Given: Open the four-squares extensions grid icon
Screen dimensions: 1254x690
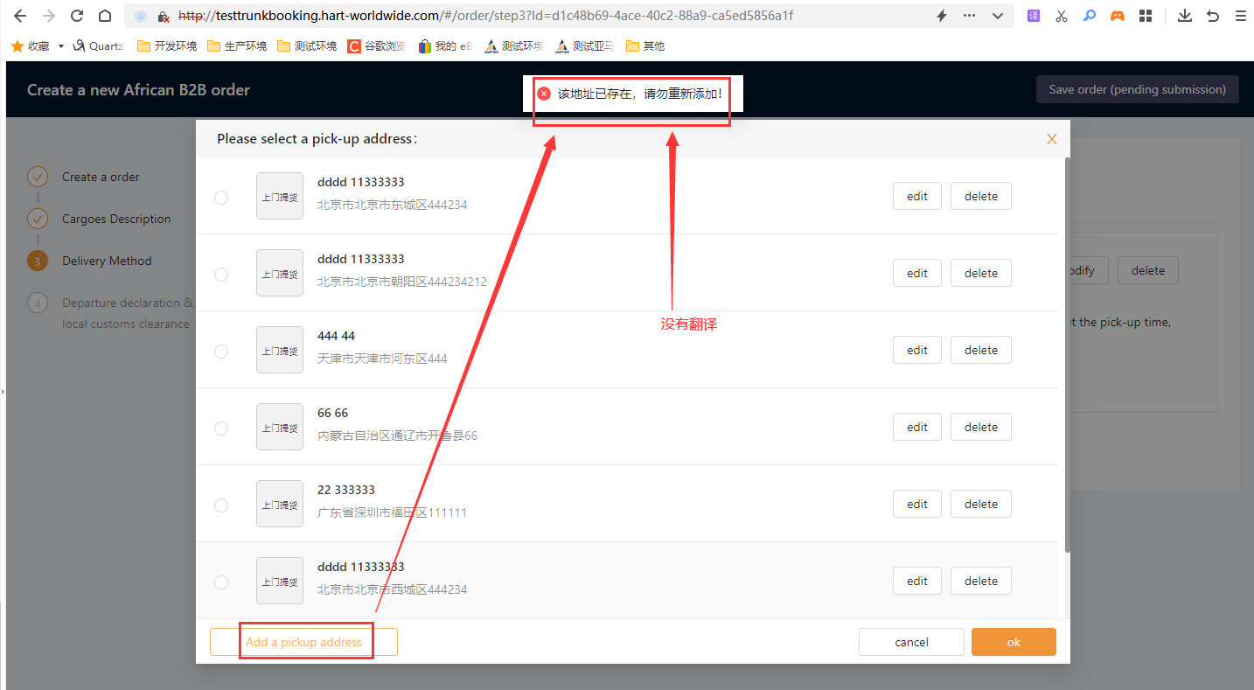Looking at the screenshot, I should coord(1146,16).
